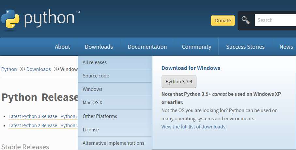Image resolution: width=296 pixels, height=150 pixels.
Task: Click the Python breadcrumb link
Action: pyautogui.click(x=9, y=69)
